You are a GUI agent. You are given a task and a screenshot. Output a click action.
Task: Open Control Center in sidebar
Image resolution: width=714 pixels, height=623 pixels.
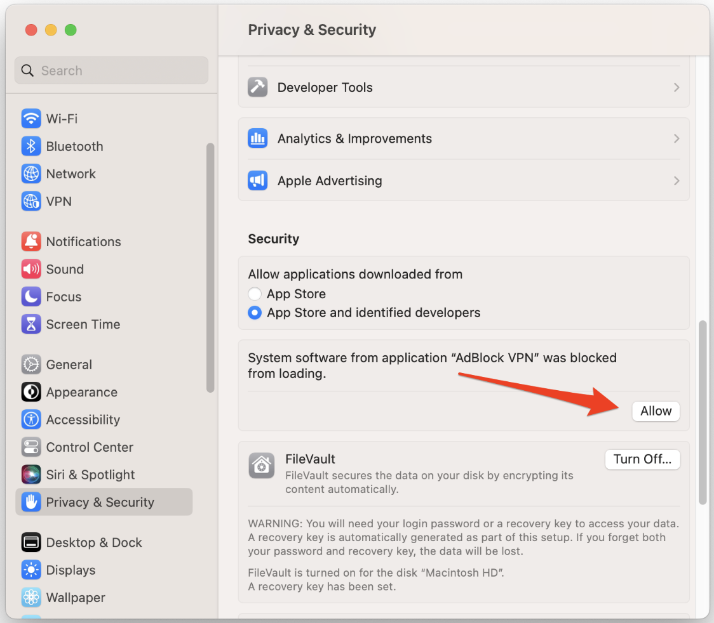click(90, 447)
